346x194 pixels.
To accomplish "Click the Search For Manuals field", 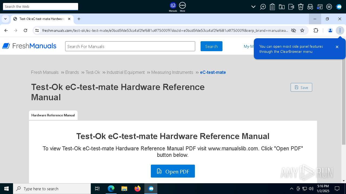I will 130,46.
